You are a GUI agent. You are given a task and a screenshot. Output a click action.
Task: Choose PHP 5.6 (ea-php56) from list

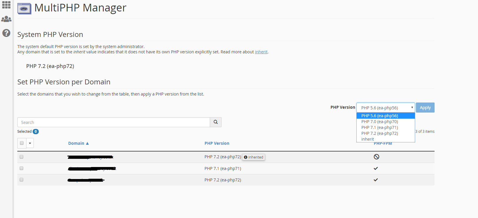pos(385,116)
